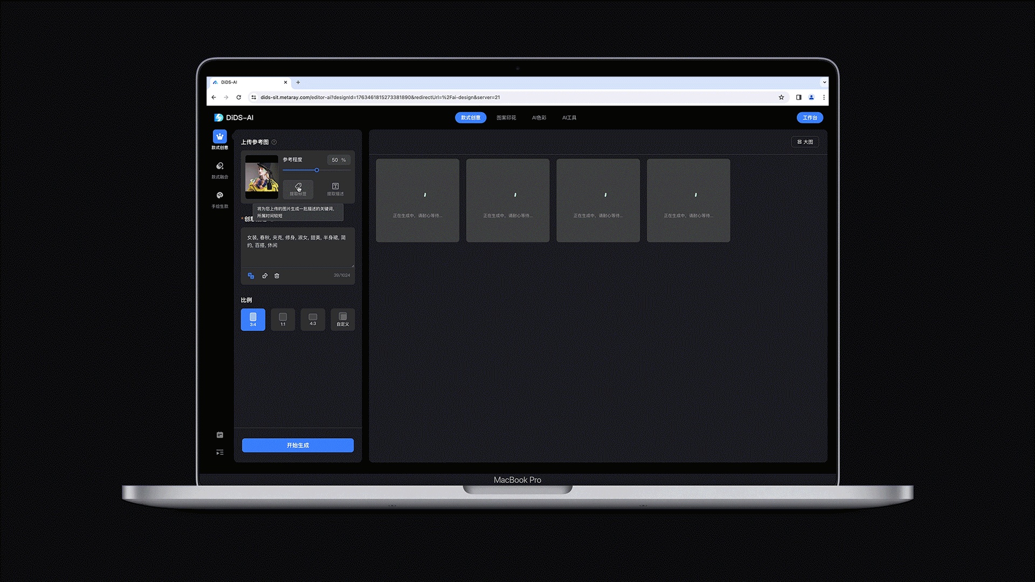
Task: Click the 参考程度 reference strength slider handle
Action: (317, 170)
